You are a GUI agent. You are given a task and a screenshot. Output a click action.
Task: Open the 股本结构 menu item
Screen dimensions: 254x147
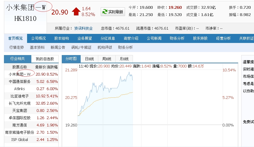point(61,38)
